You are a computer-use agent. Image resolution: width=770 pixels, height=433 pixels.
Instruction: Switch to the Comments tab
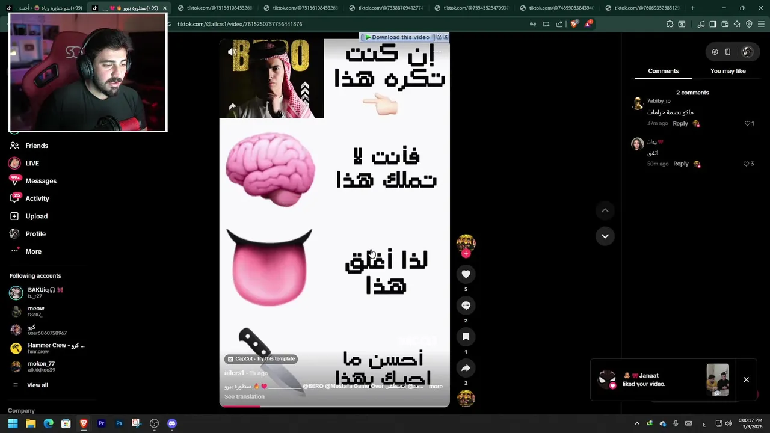(x=663, y=71)
